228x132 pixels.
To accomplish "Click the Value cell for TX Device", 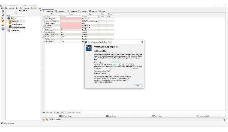I will coord(71,25).
